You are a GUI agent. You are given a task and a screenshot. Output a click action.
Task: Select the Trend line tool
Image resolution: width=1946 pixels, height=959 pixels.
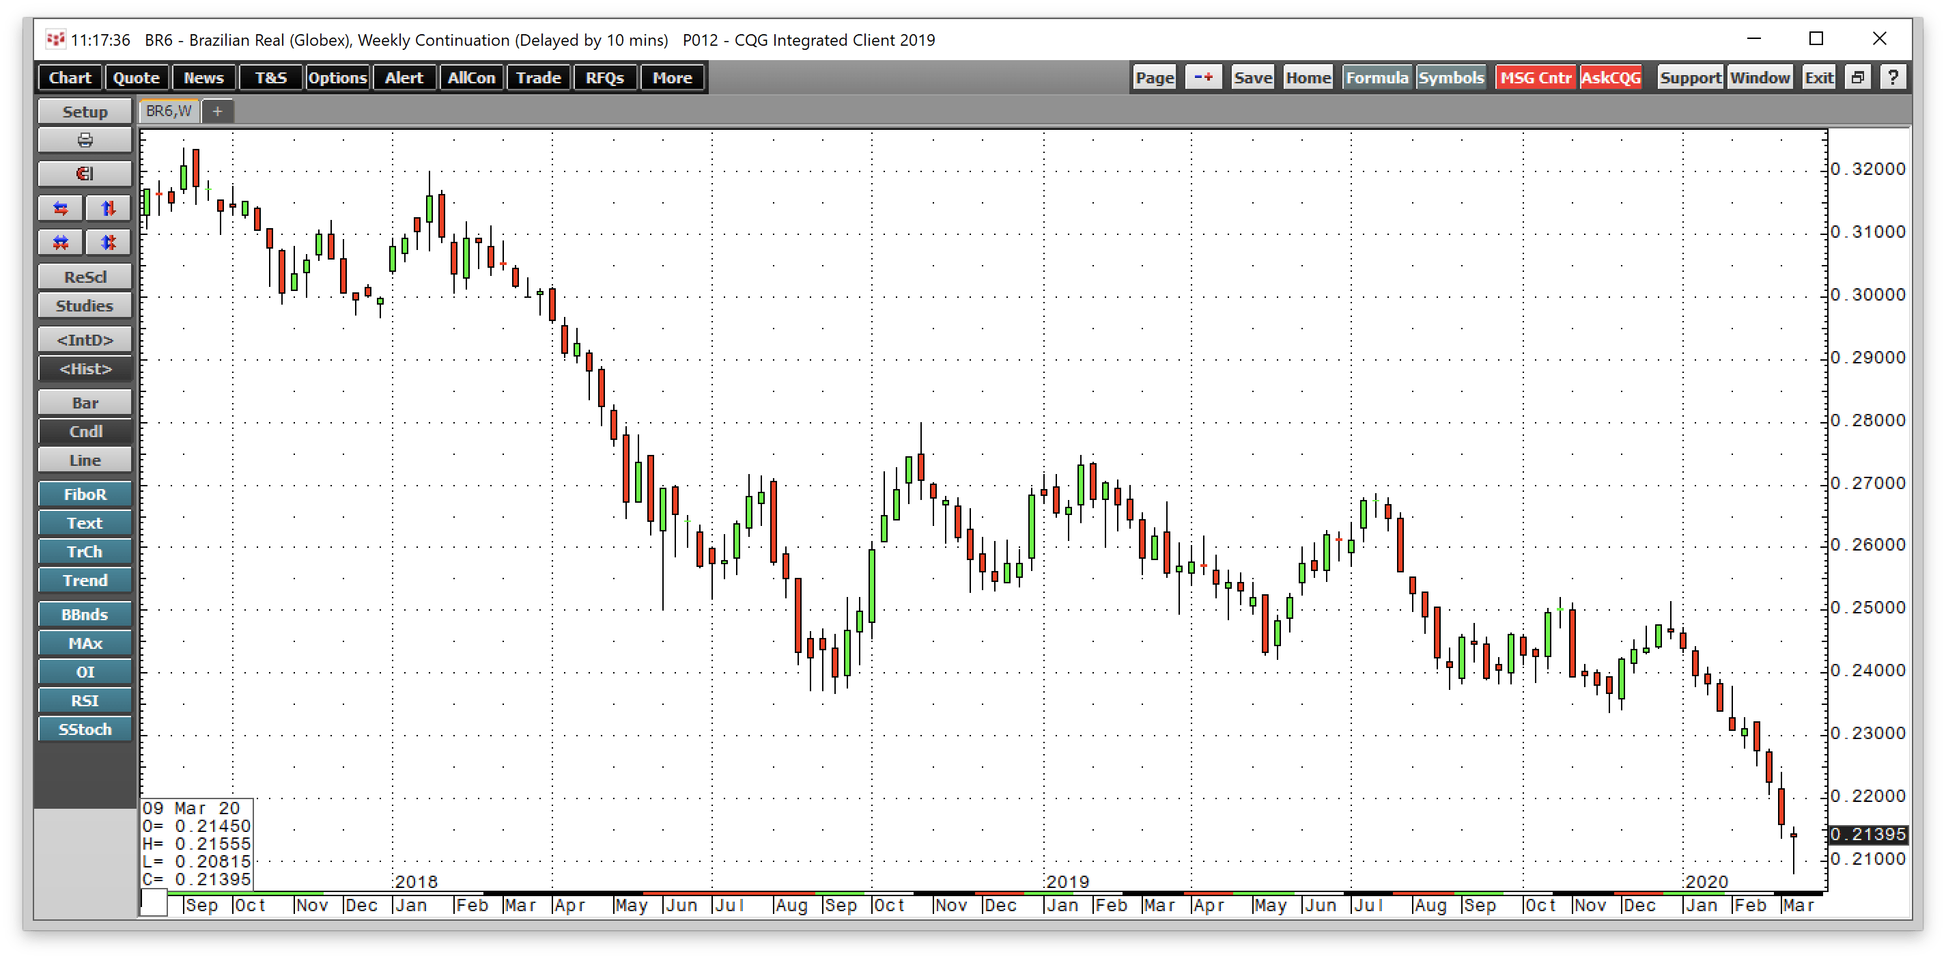[85, 581]
